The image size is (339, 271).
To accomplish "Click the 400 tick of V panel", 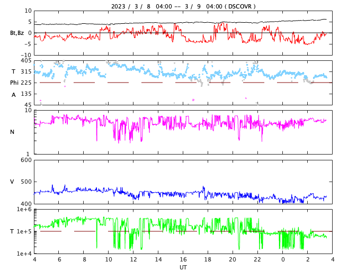I will tap(26, 204).
